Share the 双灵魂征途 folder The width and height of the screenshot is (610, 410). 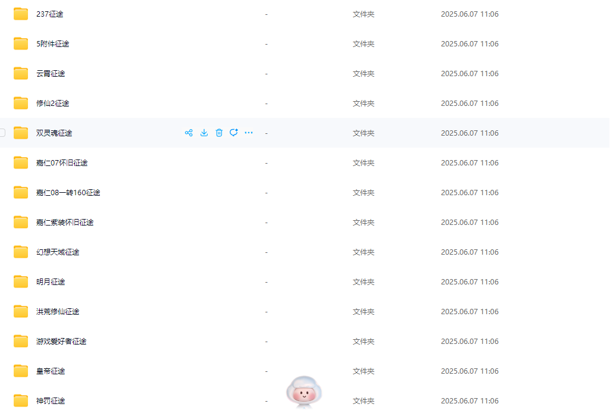(x=189, y=133)
